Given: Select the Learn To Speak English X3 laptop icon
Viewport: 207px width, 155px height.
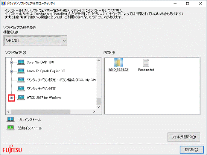Looking at the screenshot, I should 21,71.
